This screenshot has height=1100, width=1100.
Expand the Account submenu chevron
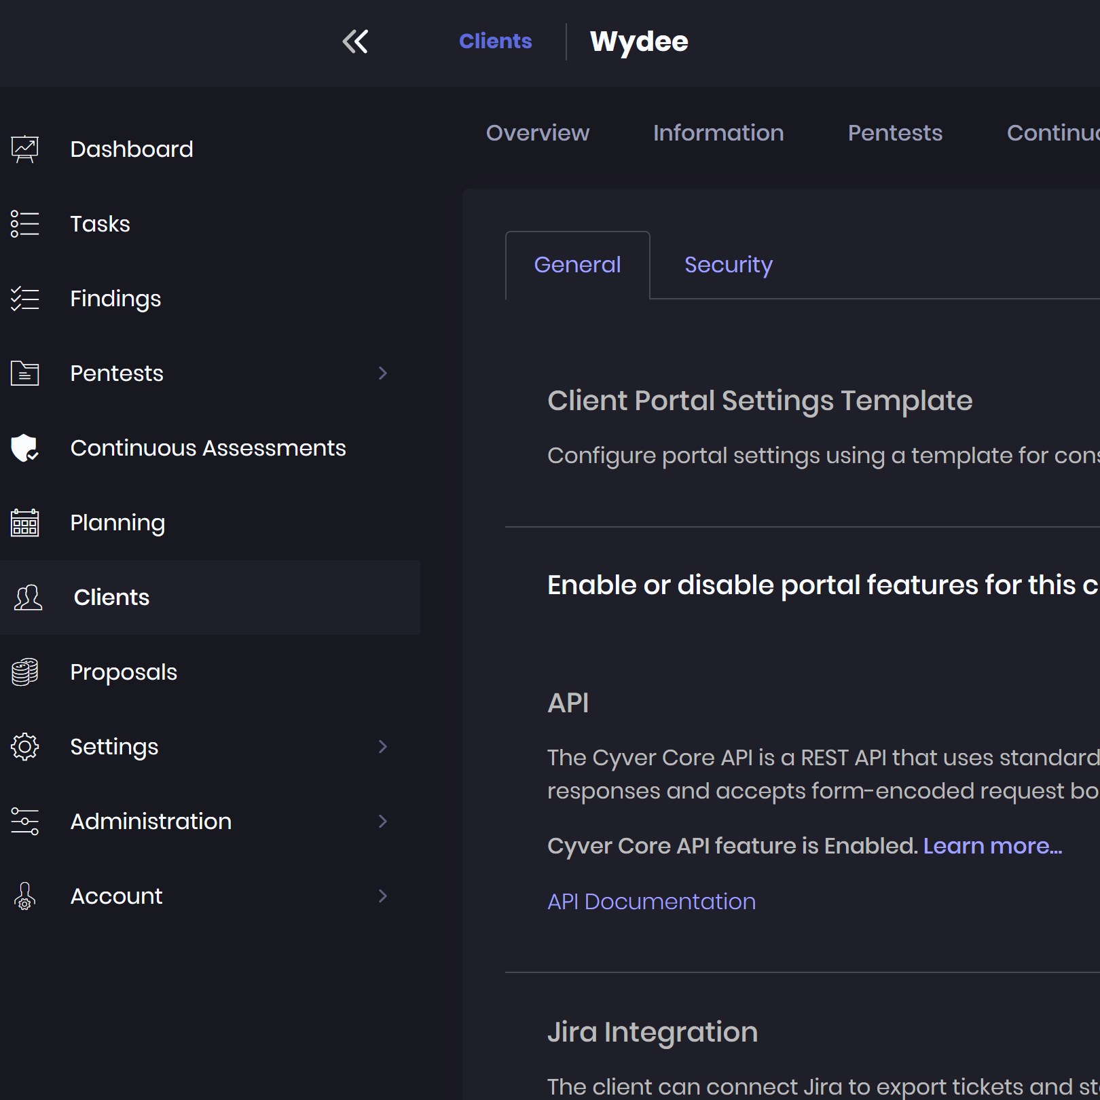point(383,896)
